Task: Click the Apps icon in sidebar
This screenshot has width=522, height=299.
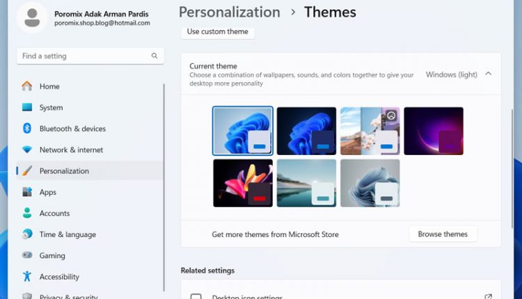Action: tap(27, 192)
